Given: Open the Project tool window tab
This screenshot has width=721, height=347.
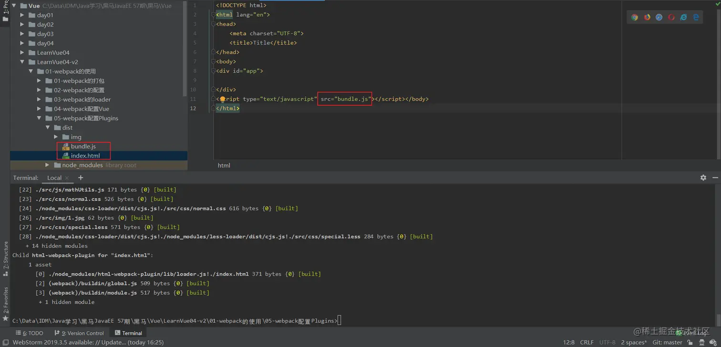Looking at the screenshot, I should (x=5, y=12).
